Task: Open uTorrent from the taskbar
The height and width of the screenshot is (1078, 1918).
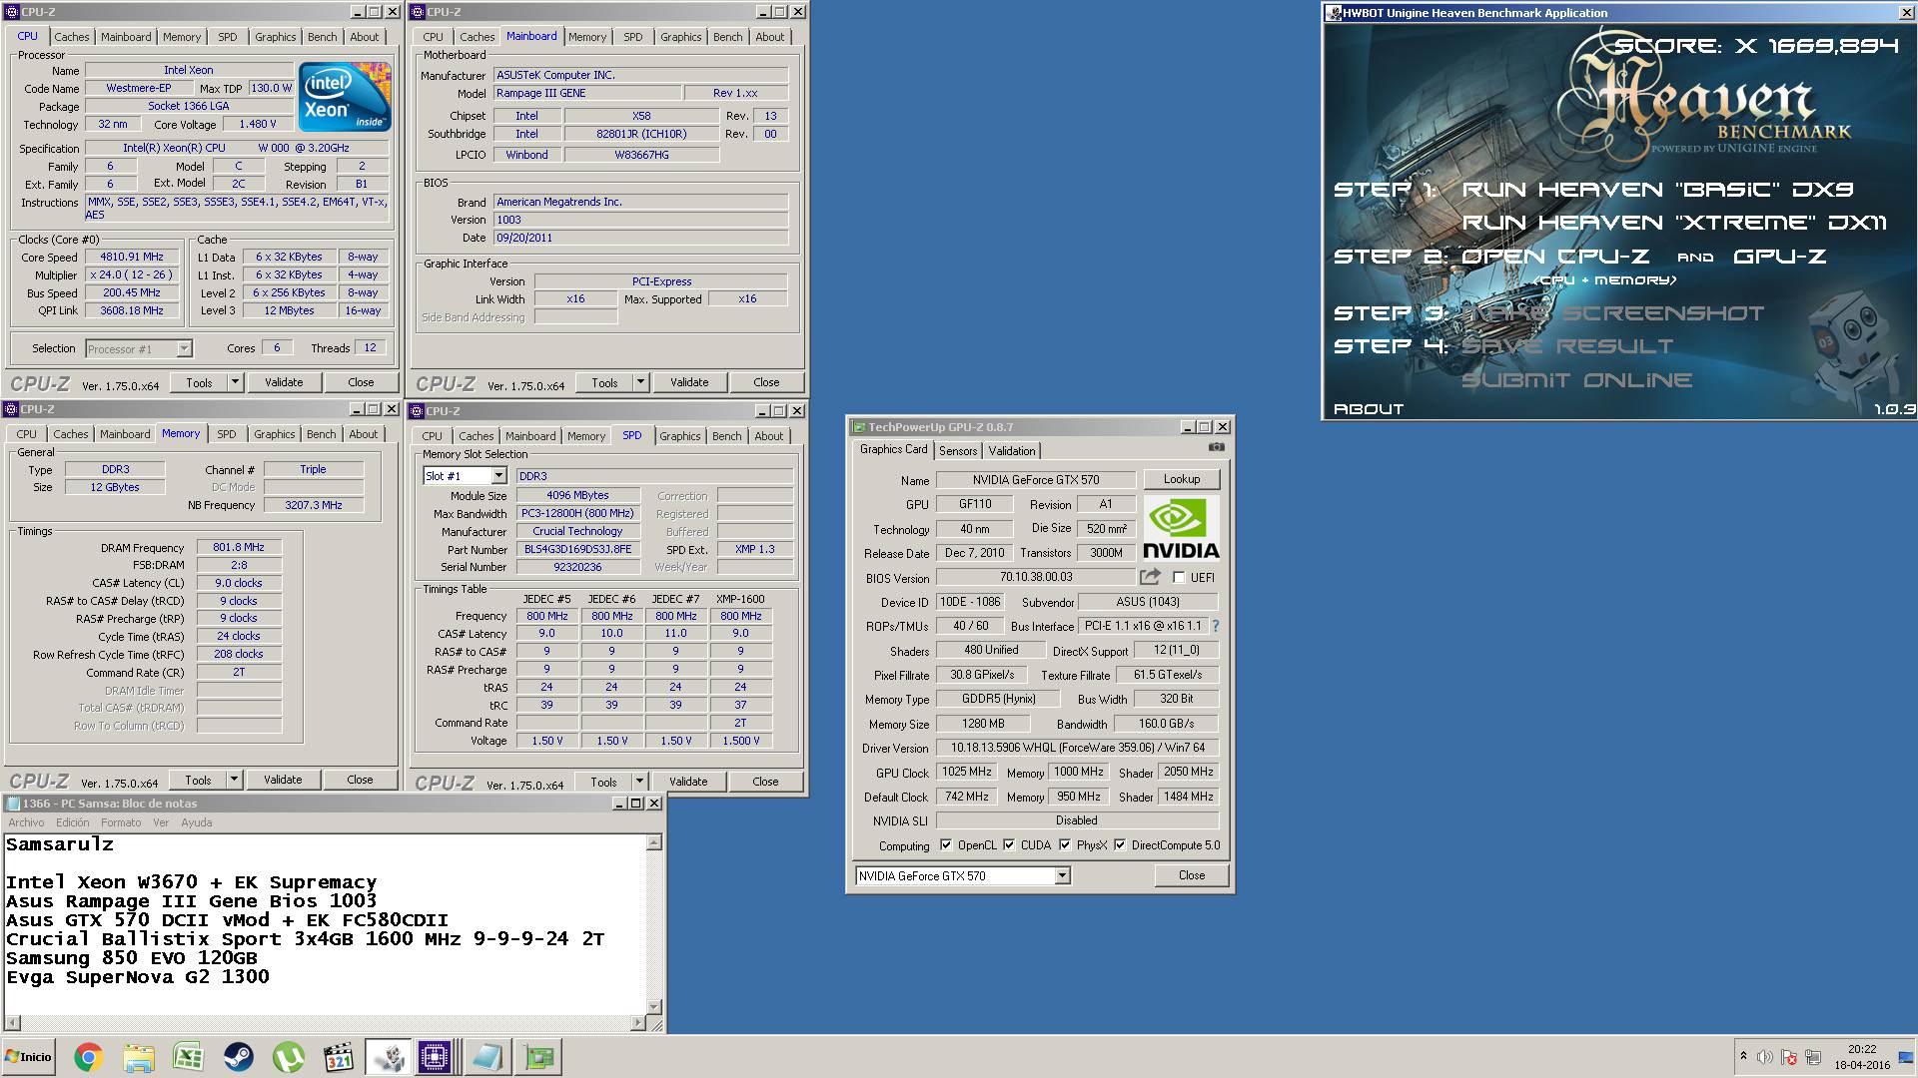Action: [289, 1057]
